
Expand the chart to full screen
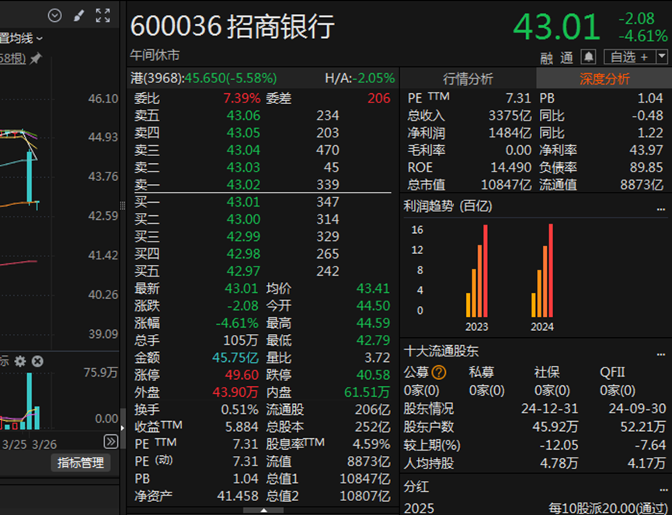click(103, 16)
